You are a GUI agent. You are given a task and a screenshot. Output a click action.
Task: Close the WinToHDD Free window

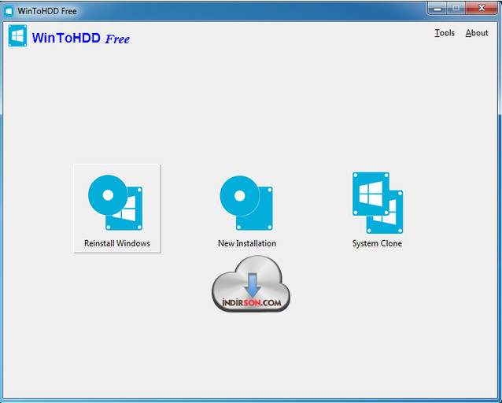(482, 9)
